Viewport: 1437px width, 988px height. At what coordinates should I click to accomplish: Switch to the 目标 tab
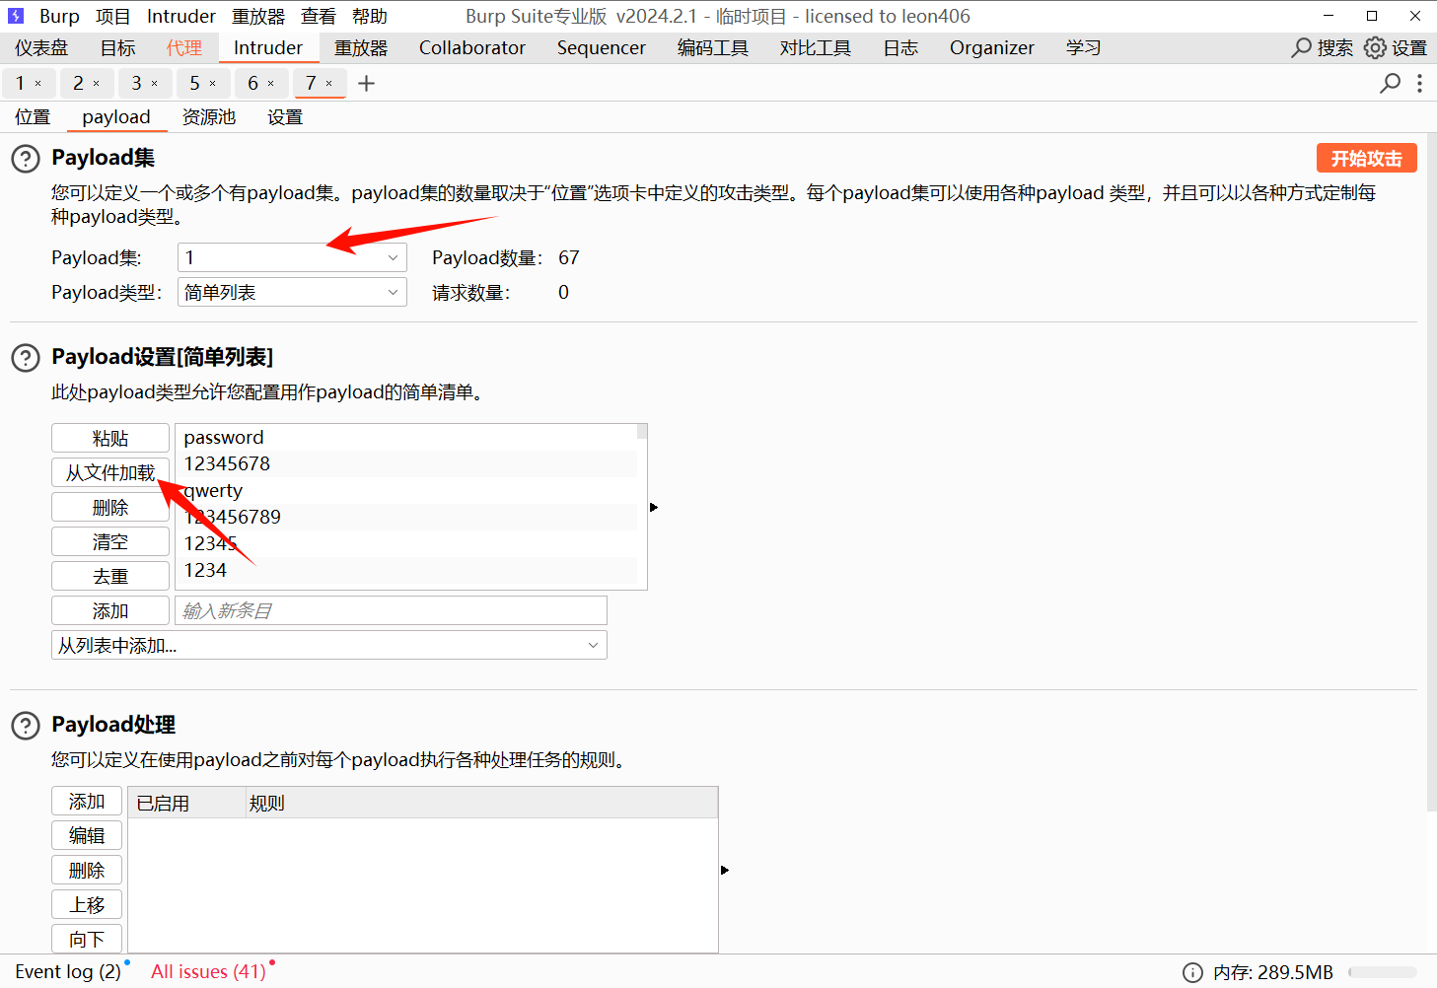click(118, 47)
